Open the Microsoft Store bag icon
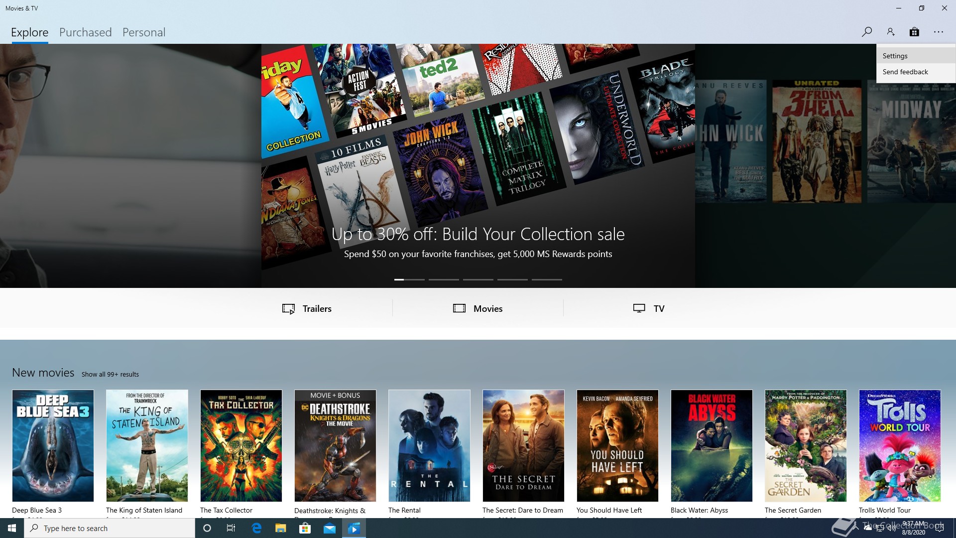Image resolution: width=956 pixels, height=538 pixels. [x=914, y=32]
